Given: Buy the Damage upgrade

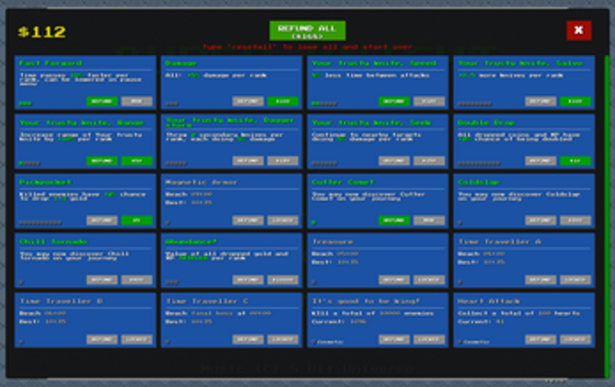Looking at the screenshot, I should (283, 102).
